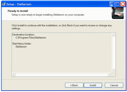Click the scroll up arrow in summary box
This screenshot has width=127, height=92.
(x=114, y=35)
